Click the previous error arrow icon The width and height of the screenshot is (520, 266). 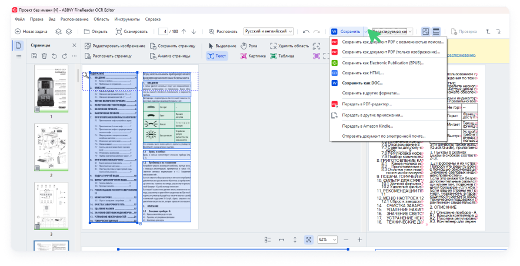click(x=488, y=32)
